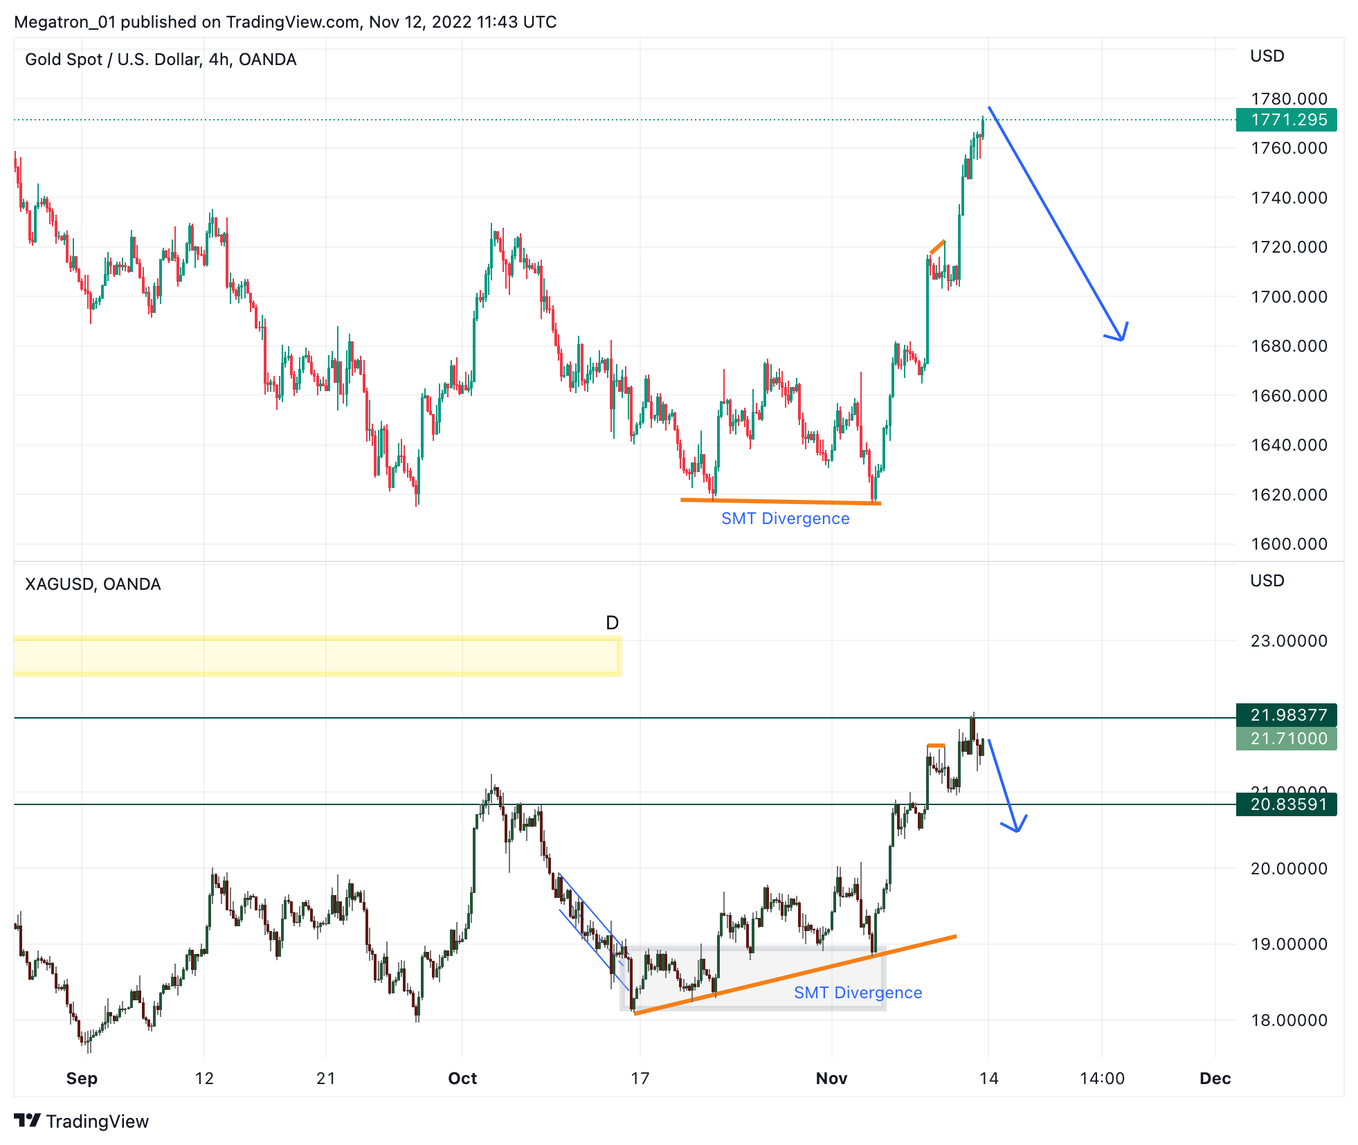The height and width of the screenshot is (1145, 1358).
Task: Click the gold price label 1771.295
Action: tap(1287, 120)
